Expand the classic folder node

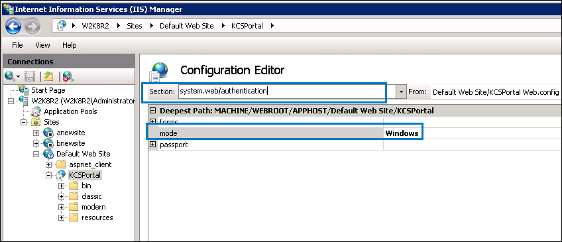(61, 196)
